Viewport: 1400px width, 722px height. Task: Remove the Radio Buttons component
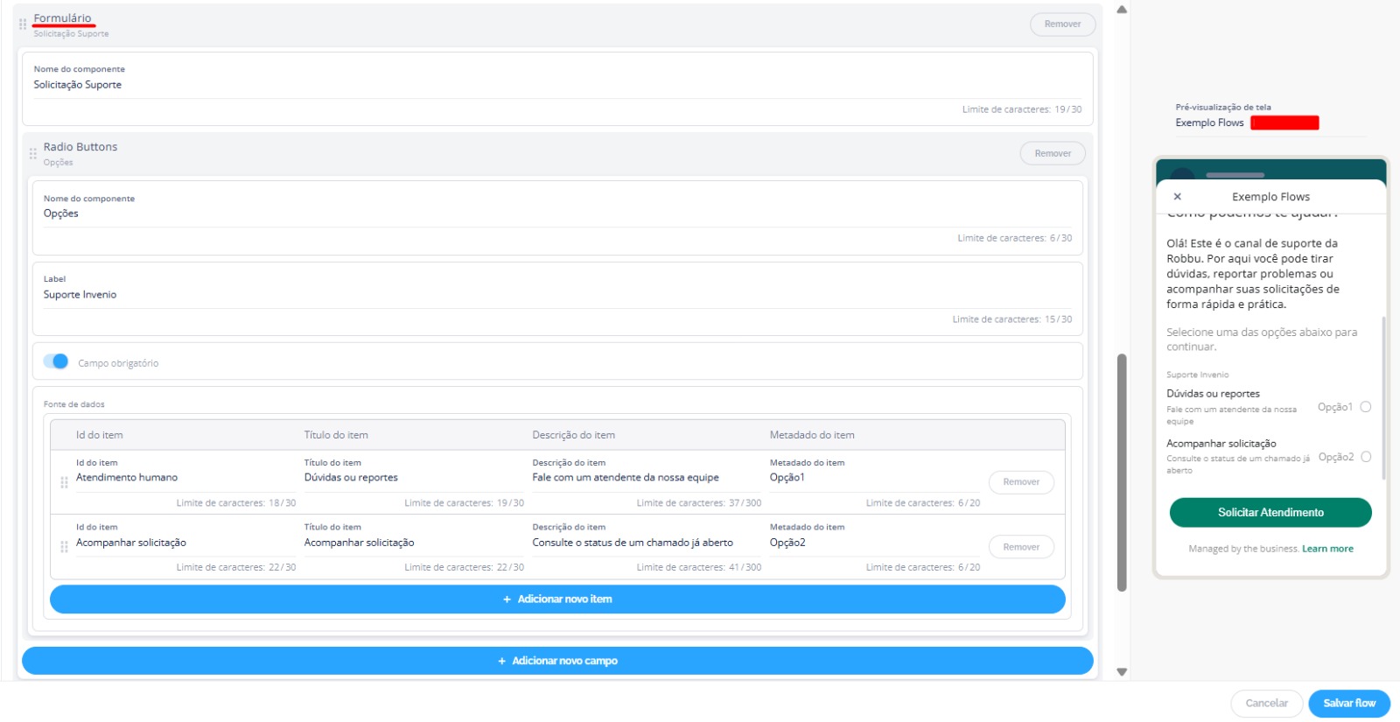(x=1053, y=153)
